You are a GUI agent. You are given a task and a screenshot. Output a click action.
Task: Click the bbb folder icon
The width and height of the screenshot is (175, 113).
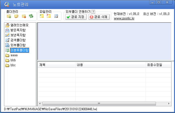click(x=7, y=60)
